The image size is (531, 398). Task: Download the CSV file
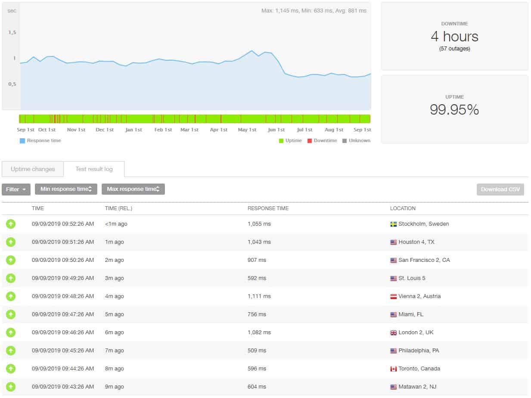(500, 189)
